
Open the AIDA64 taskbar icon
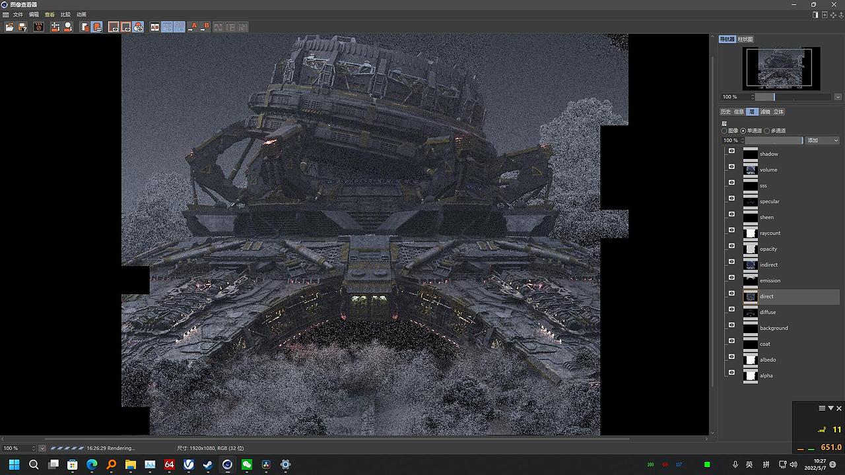(169, 464)
